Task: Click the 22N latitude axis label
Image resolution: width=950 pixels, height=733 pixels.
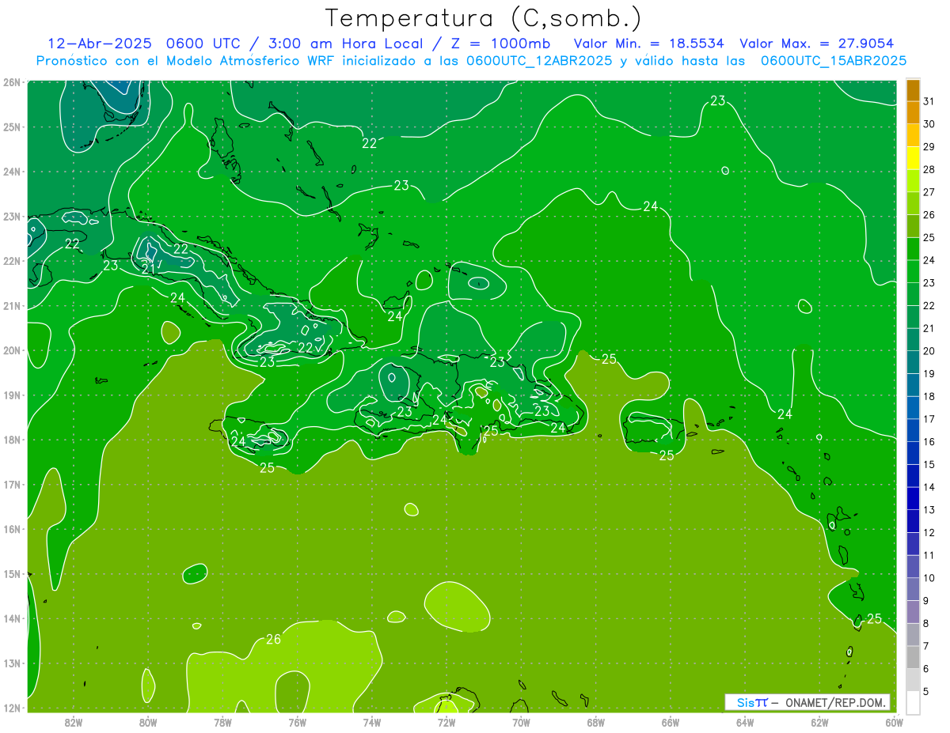Action: click(11, 261)
